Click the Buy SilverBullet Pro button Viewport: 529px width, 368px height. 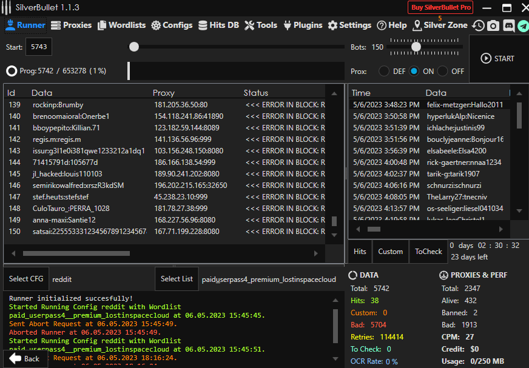[440, 7]
